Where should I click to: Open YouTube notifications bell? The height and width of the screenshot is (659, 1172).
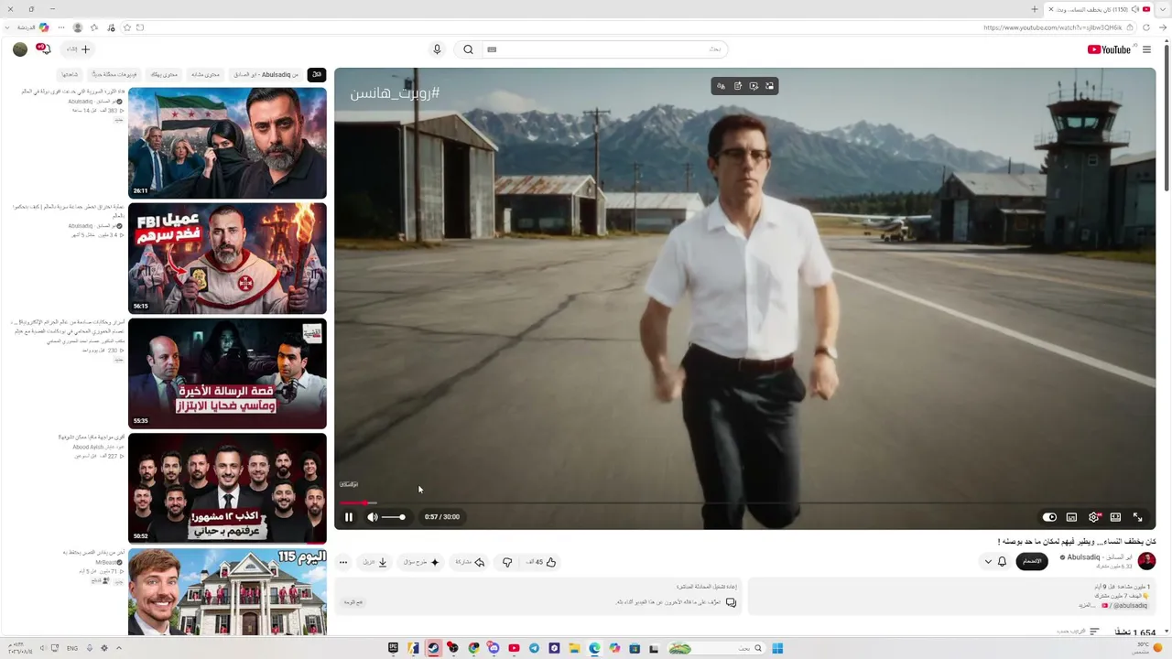[x=43, y=49]
